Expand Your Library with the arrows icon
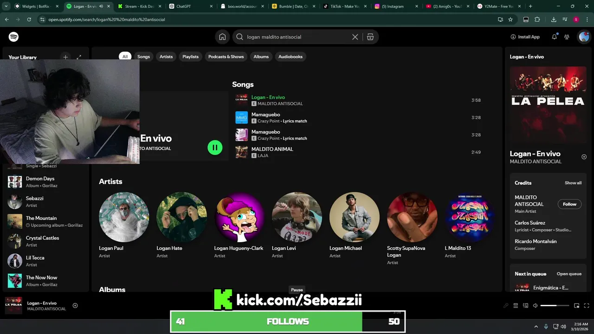The height and width of the screenshot is (334, 594). coord(79,57)
